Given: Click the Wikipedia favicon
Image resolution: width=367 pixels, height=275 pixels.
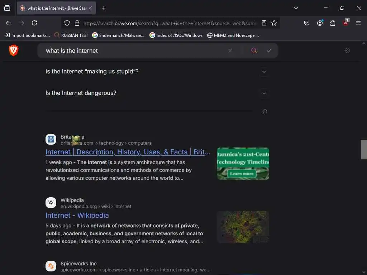Looking at the screenshot, I should click(x=51, y=203).
